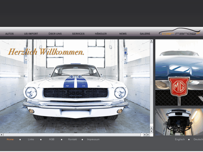Click the MG badge car photo
This screenshot has width=203, height=152.
[x=179, y=73]
